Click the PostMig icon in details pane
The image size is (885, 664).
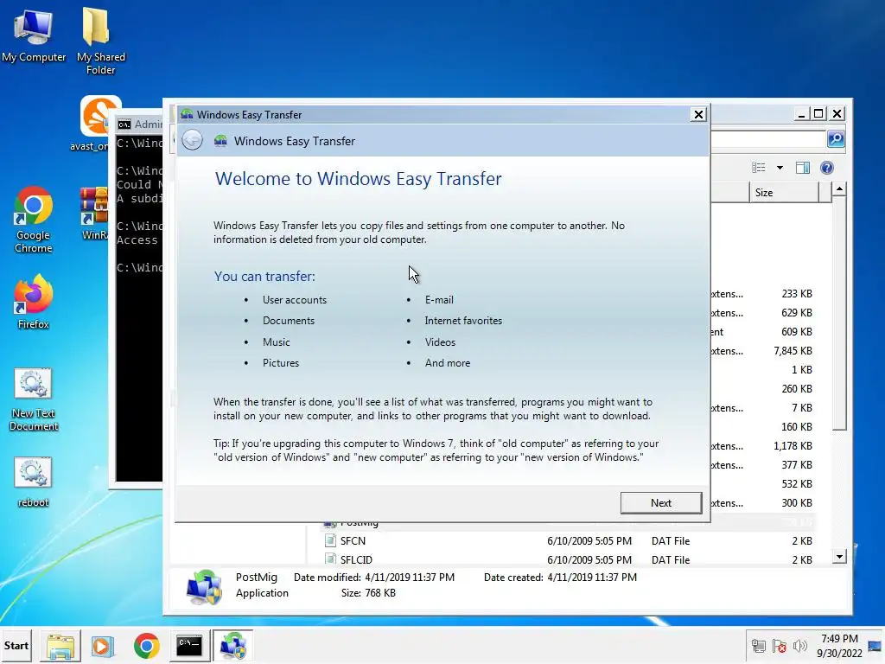click(204, 587)
